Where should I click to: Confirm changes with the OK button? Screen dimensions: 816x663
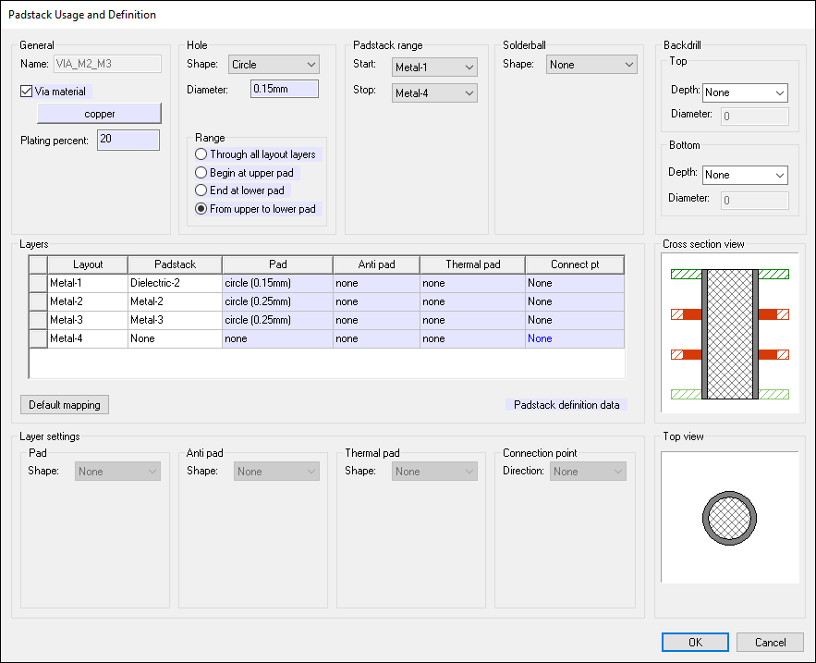coord(695,642)
